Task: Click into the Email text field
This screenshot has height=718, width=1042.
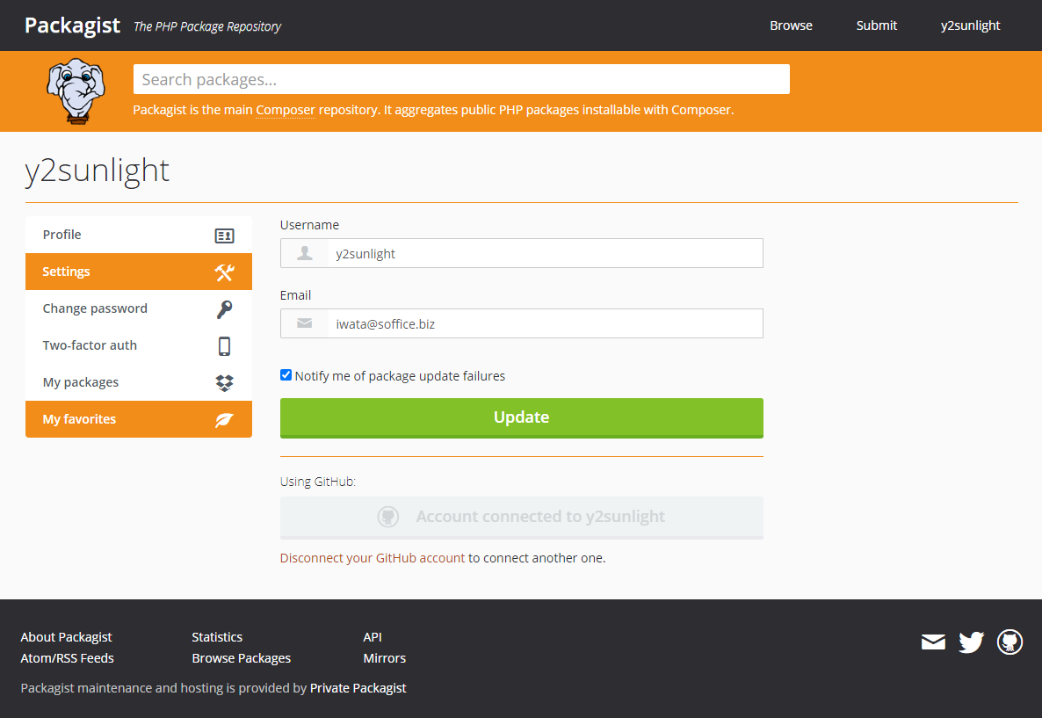Action: click(545, 323)
